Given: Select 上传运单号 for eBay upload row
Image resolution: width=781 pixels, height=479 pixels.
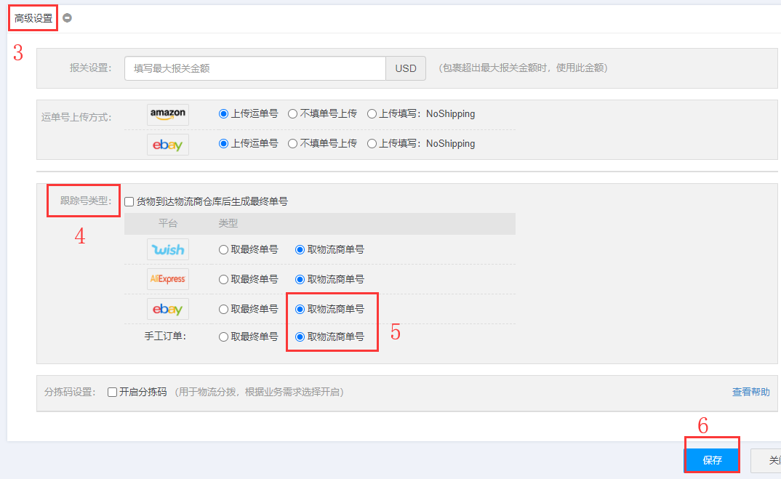Looking at the screenshot, I should [224, 144].
